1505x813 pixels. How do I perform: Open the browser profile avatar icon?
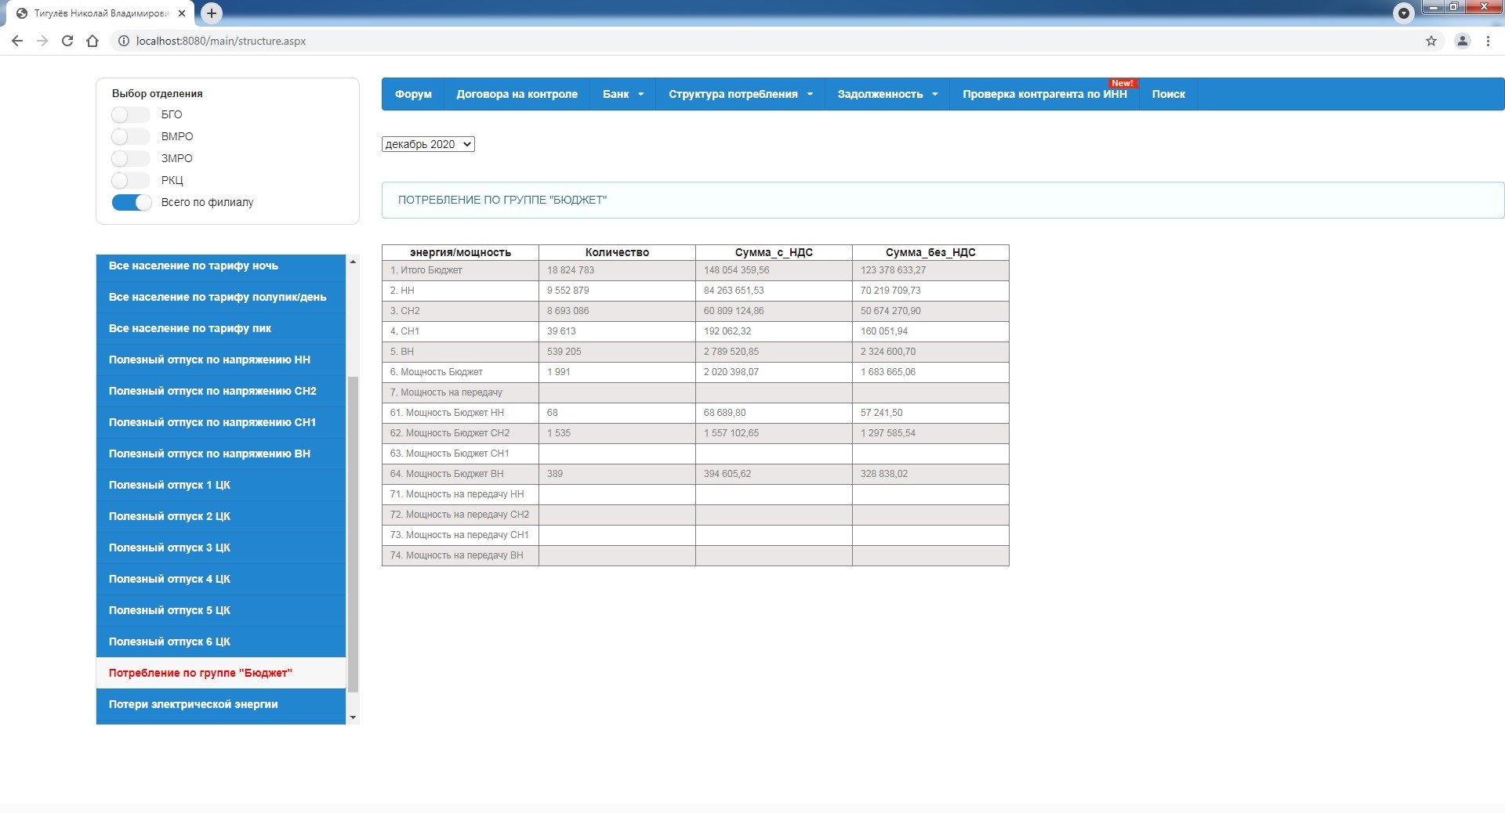coord(1462,41)
